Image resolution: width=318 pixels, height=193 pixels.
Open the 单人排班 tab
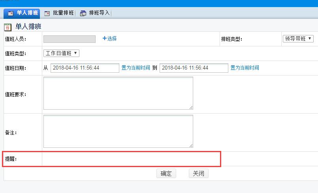pyautogui.click(x=22, y=13)
